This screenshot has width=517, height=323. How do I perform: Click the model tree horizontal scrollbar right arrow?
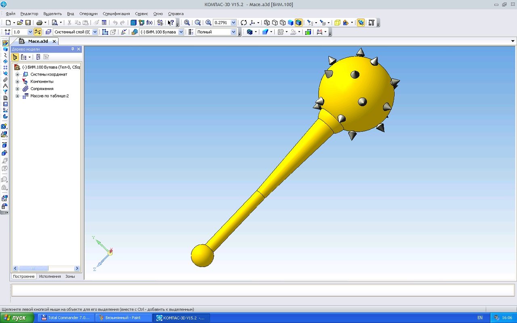coord(77,268)
